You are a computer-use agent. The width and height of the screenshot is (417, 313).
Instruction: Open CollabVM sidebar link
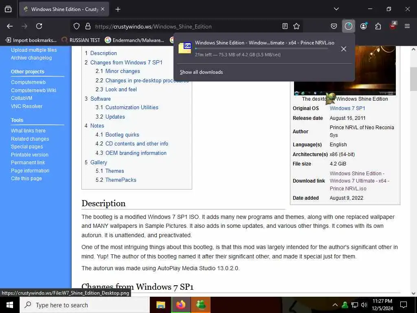[22, 98]
